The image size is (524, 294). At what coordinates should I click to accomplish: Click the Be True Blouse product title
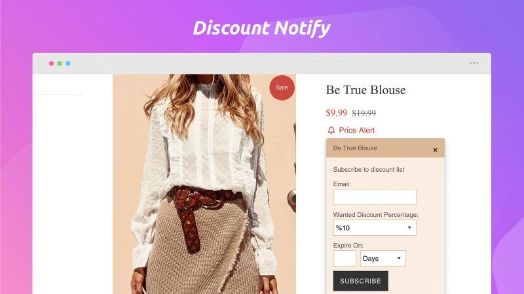point(365,90)
